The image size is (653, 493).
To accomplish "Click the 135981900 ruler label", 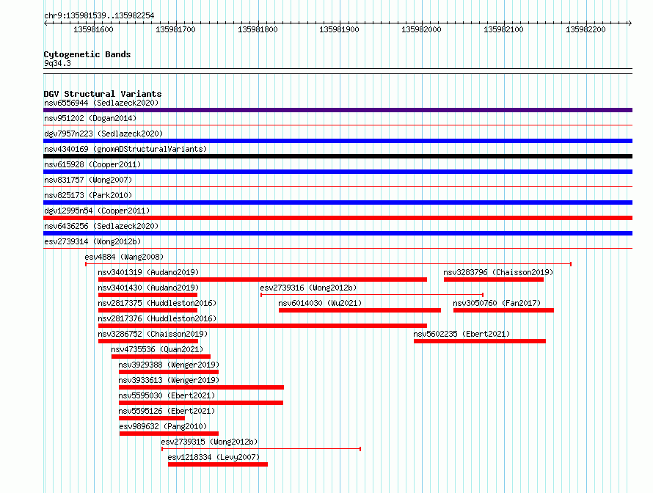I will click(x=339, y=29).
